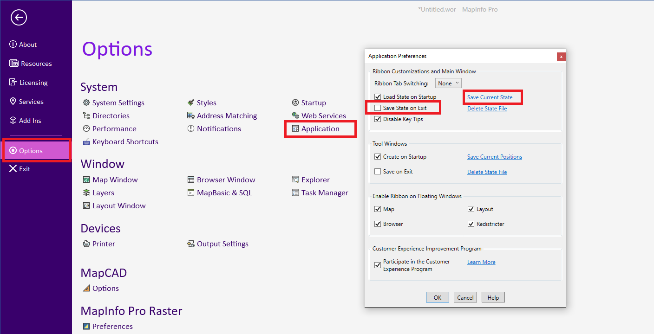The height and width of the screenshot is (334, 654).
Task: Open Application preferences under System
Action: [315, 128]
